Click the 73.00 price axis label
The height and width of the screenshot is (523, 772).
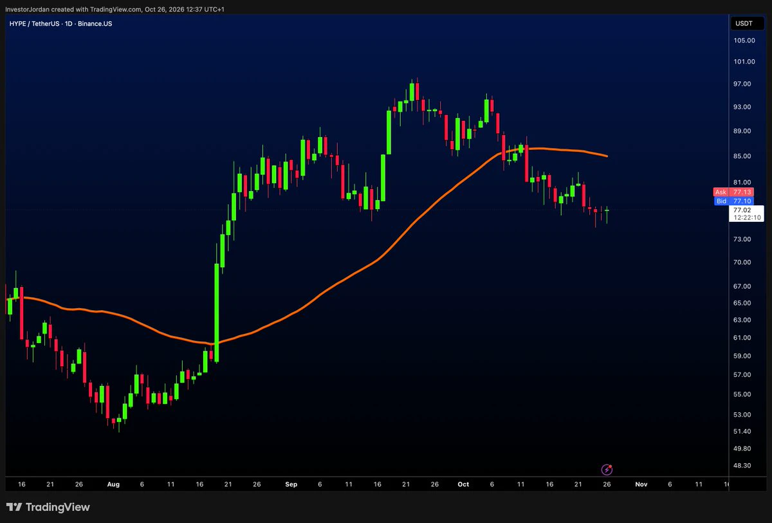click(x=742, y=239)
